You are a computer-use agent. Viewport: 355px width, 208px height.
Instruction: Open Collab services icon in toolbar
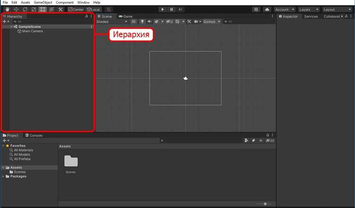pyautogui.click(x=256, y=9)
